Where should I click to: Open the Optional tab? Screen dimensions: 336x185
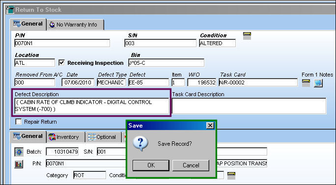(x=104, y=137)
